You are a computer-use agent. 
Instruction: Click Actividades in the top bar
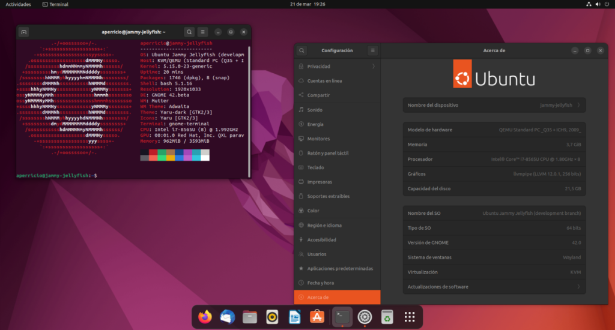(18, 4)
